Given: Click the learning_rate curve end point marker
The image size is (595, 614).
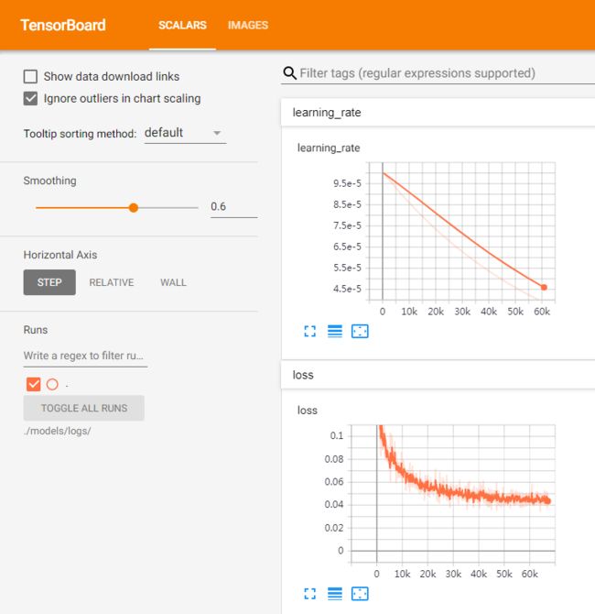Looking at the screenshot, I should (544, 288).
